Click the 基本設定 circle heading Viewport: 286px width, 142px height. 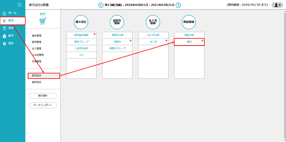coord(81,22)
